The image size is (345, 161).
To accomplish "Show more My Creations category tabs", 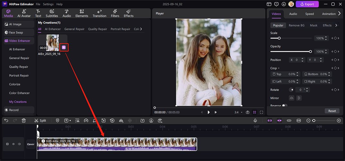I will [141, 29].
